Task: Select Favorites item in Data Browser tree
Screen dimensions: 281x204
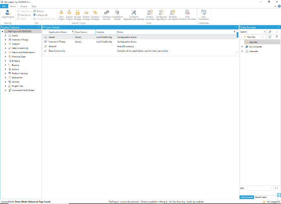Action: pos(253,42)
